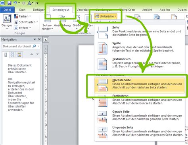Screen dimensions: 188x145
Task: Open the Farben theme colors dropdown
Action: [23, 16]
